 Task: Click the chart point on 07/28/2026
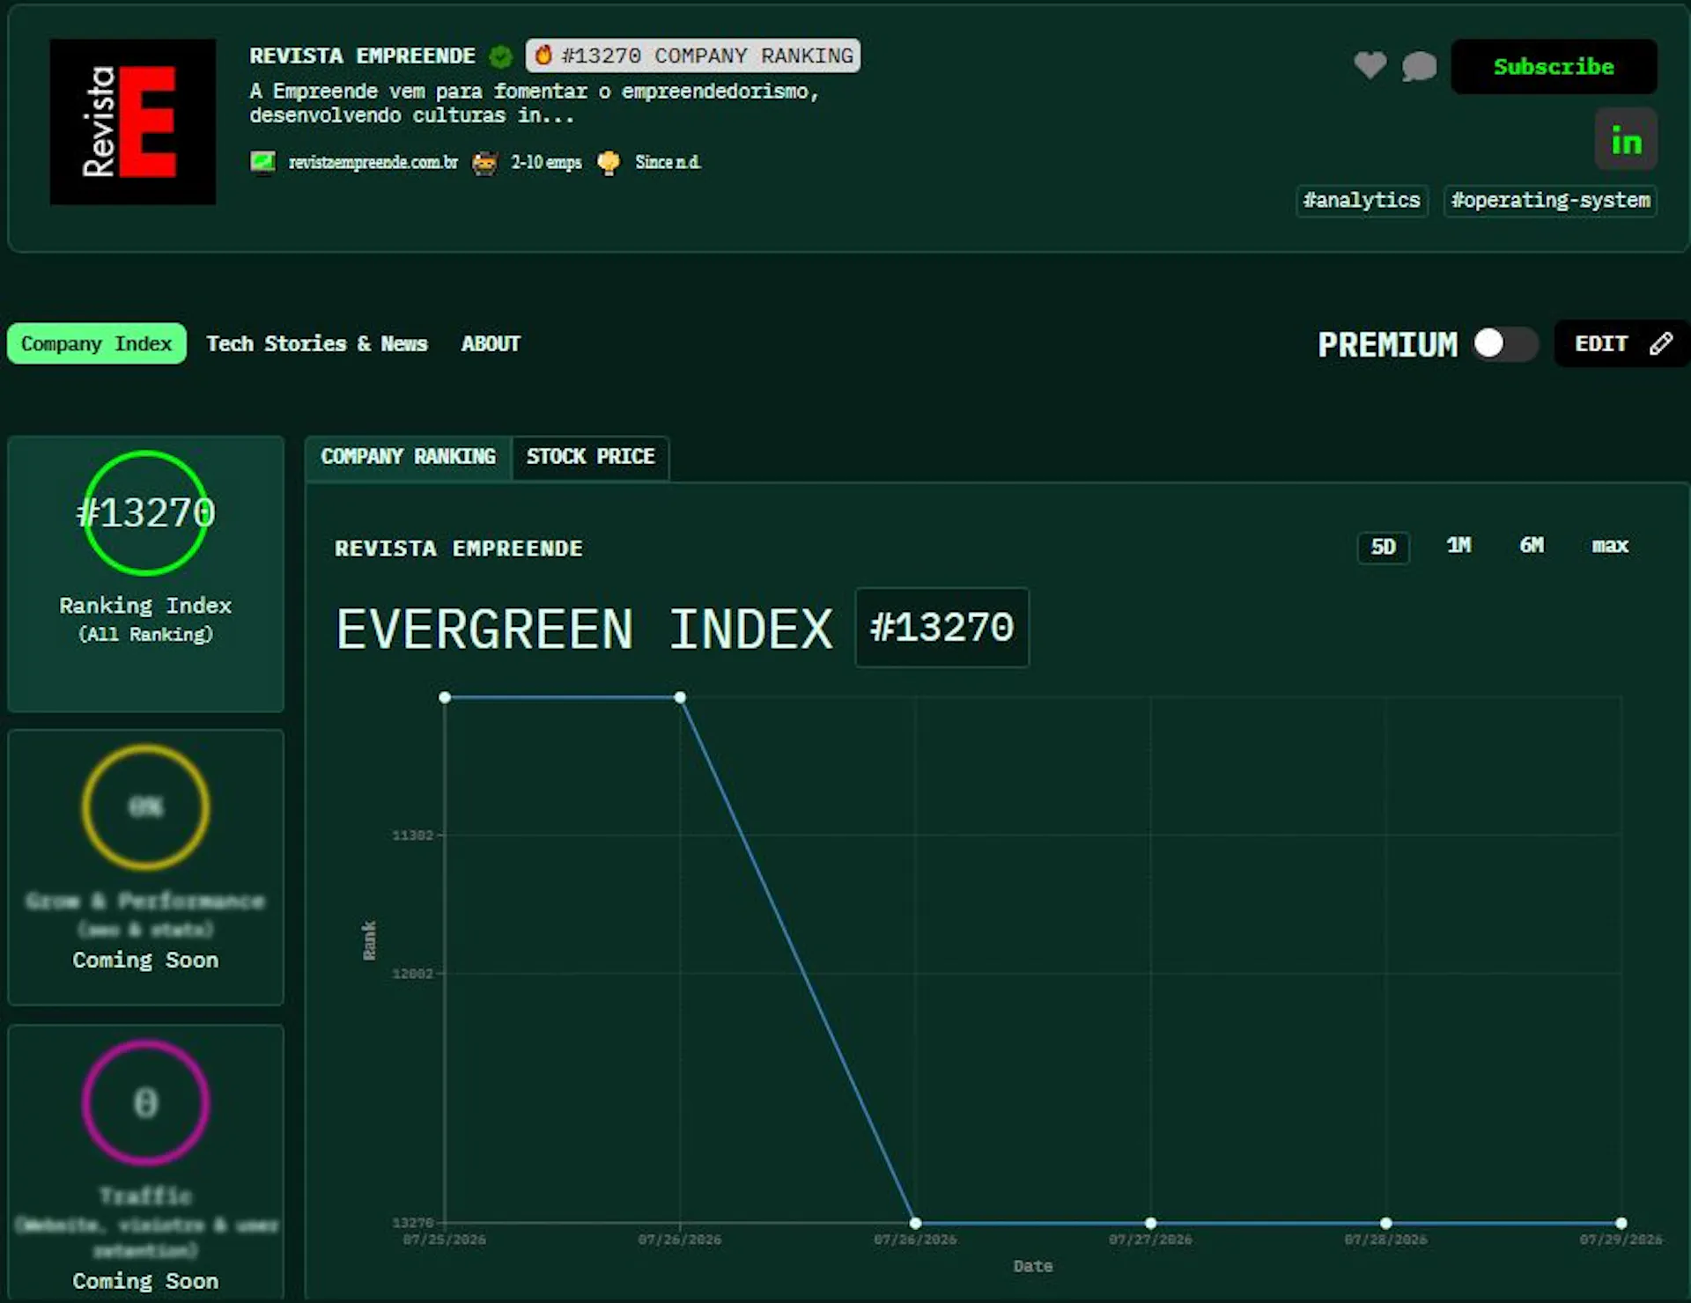1385,1223
